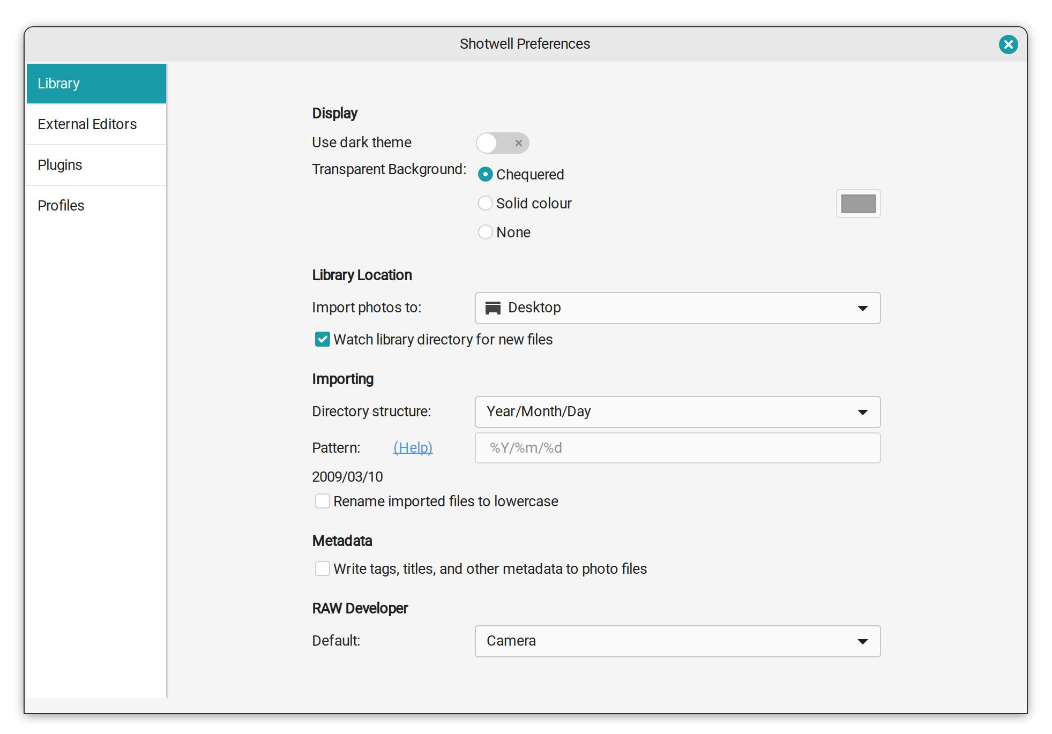Image resolution: width=1052 pixels, height=734 pixels.
Task: Click the Pattern input field
Action: click(x=676, y=448)
